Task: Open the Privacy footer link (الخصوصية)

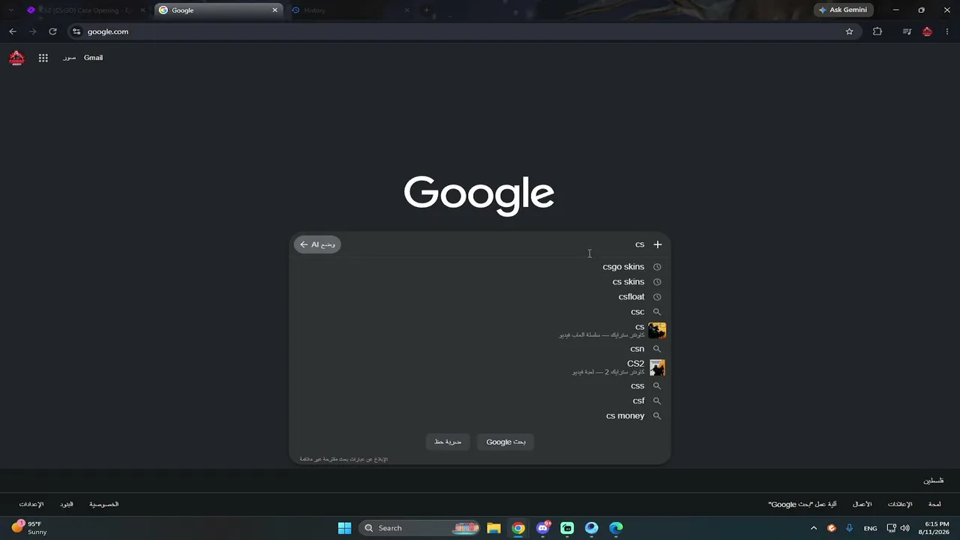Action: pos(104,505)
